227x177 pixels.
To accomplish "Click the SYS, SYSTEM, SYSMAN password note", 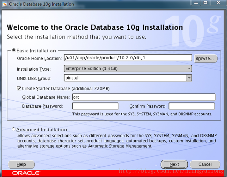I will (142, 114).
